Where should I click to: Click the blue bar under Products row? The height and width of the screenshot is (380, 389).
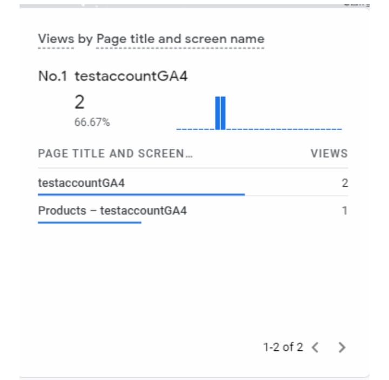coord(90,222)
